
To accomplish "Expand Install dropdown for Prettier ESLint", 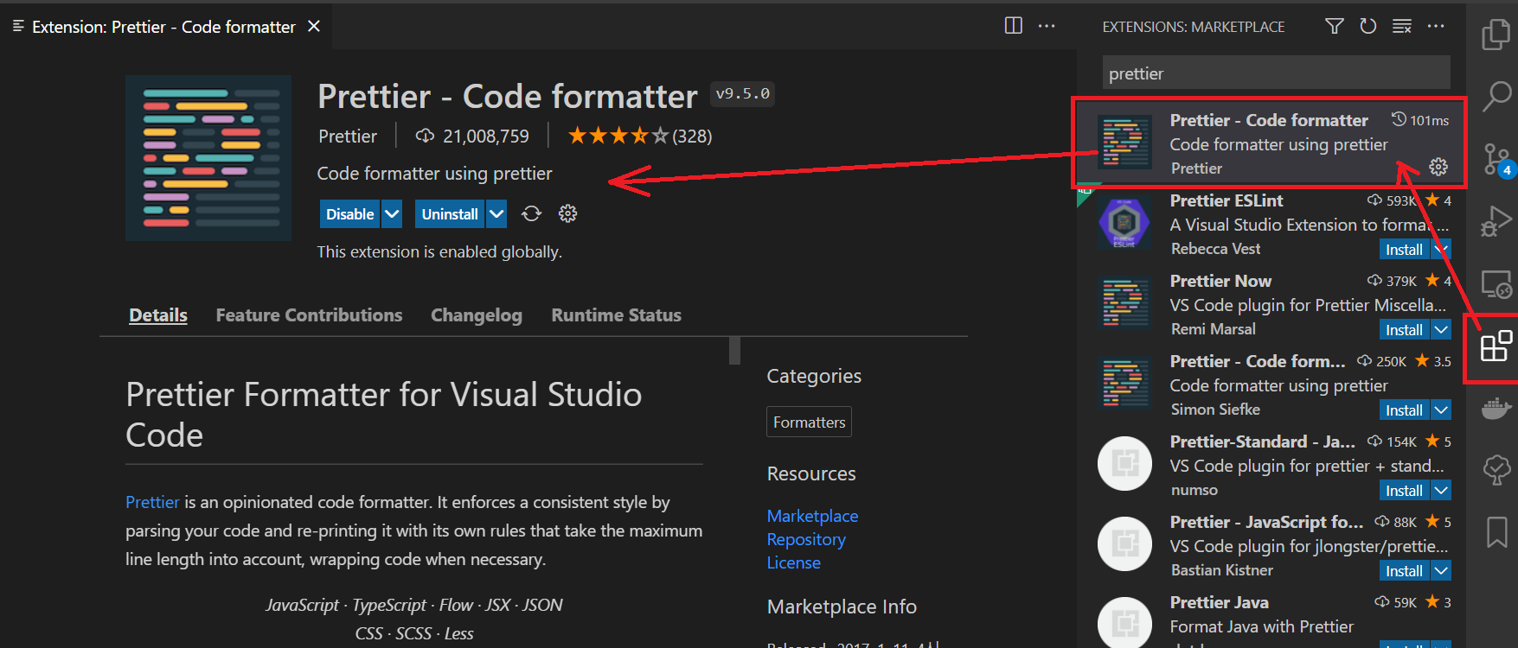I will tap(1441, 250).
